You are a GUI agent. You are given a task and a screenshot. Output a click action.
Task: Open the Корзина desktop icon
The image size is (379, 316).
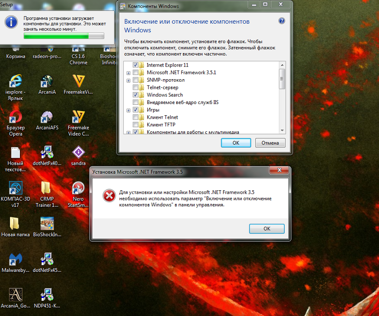point(16,54)
